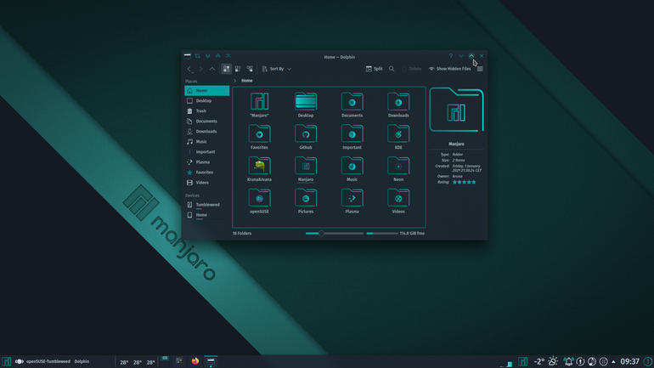Open the weather widget showing -2°
This screenshot has width=654, height=368.
click(546, 362)
